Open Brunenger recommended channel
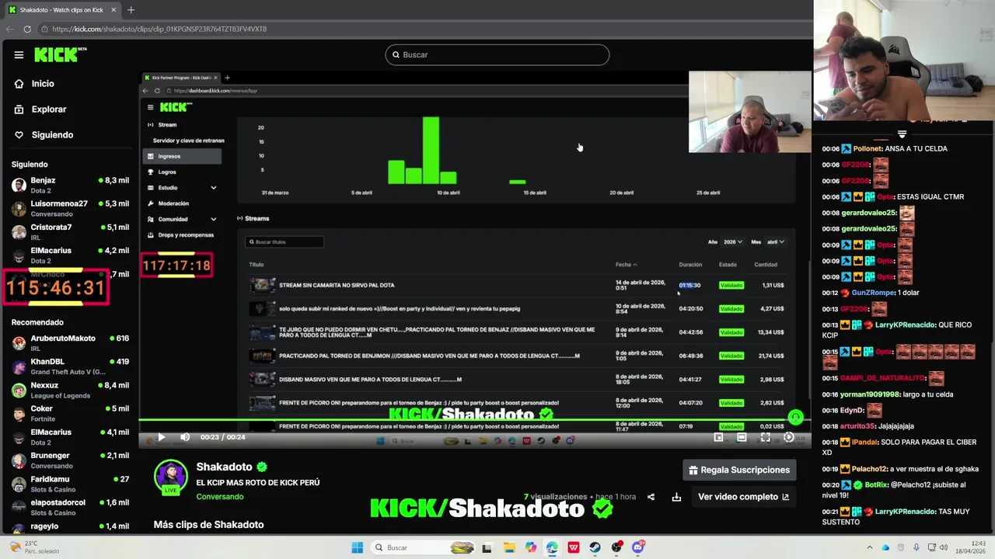The width and height of the screenshot is (995, 559). click(x=70, y=460)
